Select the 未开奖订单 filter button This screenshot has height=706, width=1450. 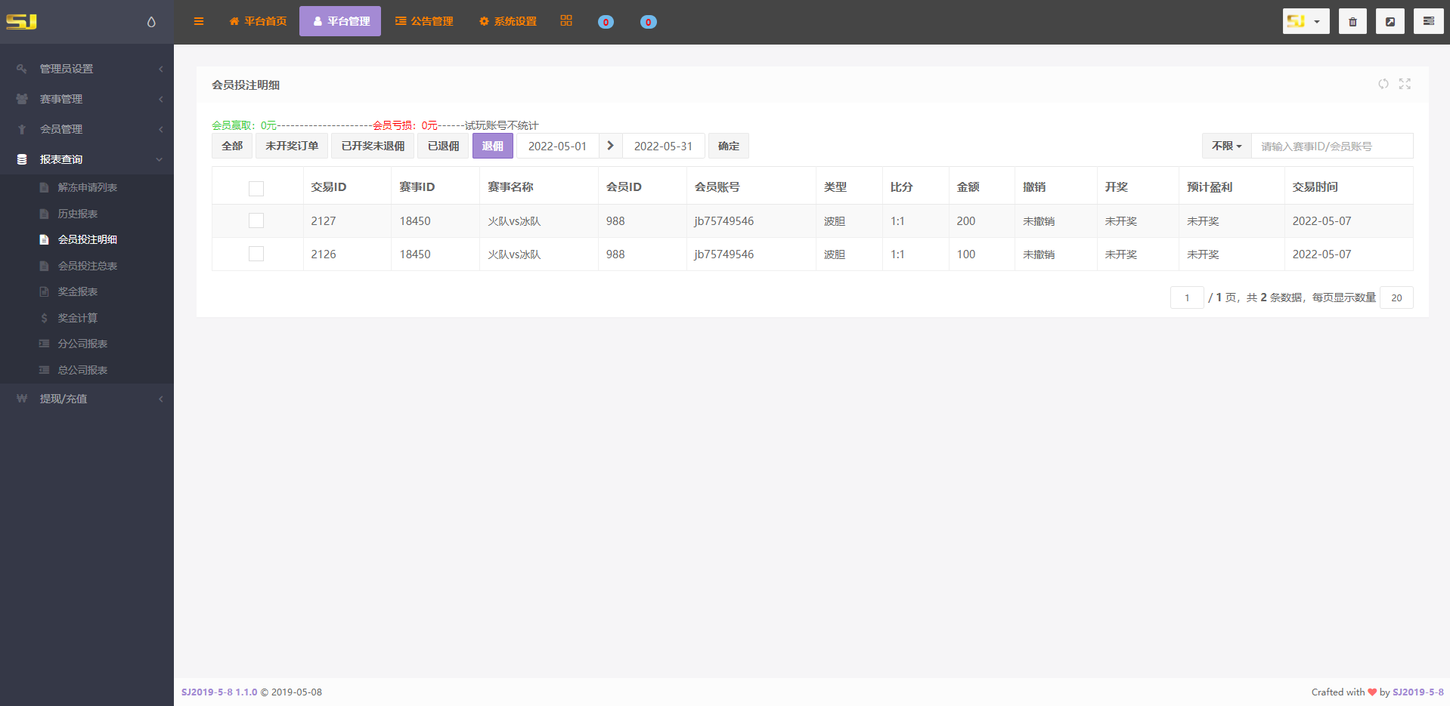[291, 146]
